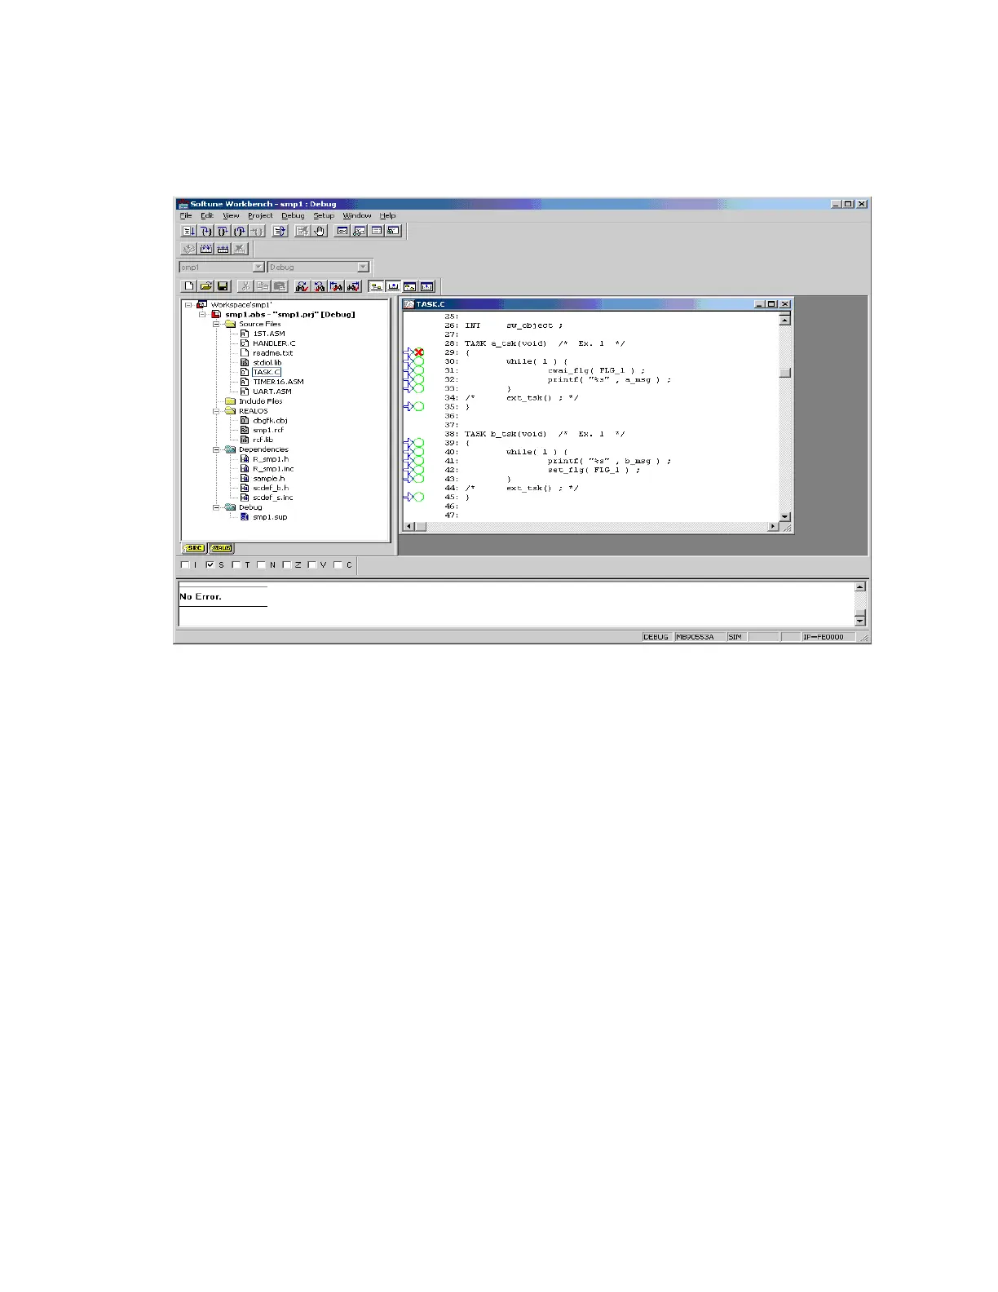The width and height of the screenshot is (998, 1292).
Task: Open the Debug configuration dropdown
Action: pyautogui.click(x=363, y=267)
